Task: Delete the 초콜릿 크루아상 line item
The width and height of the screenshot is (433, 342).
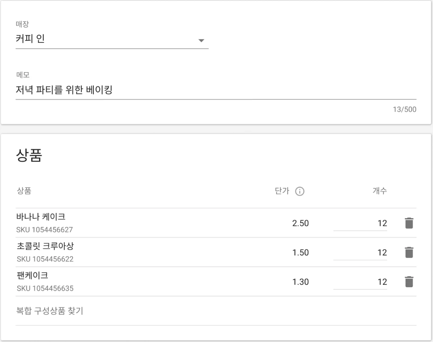Action: click(x=408, y=252)
